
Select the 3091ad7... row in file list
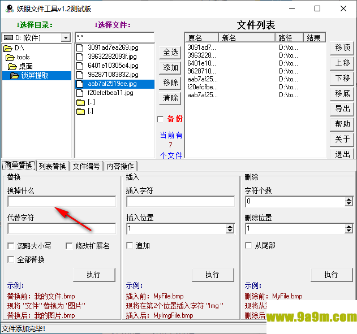[x=255, y=47]
